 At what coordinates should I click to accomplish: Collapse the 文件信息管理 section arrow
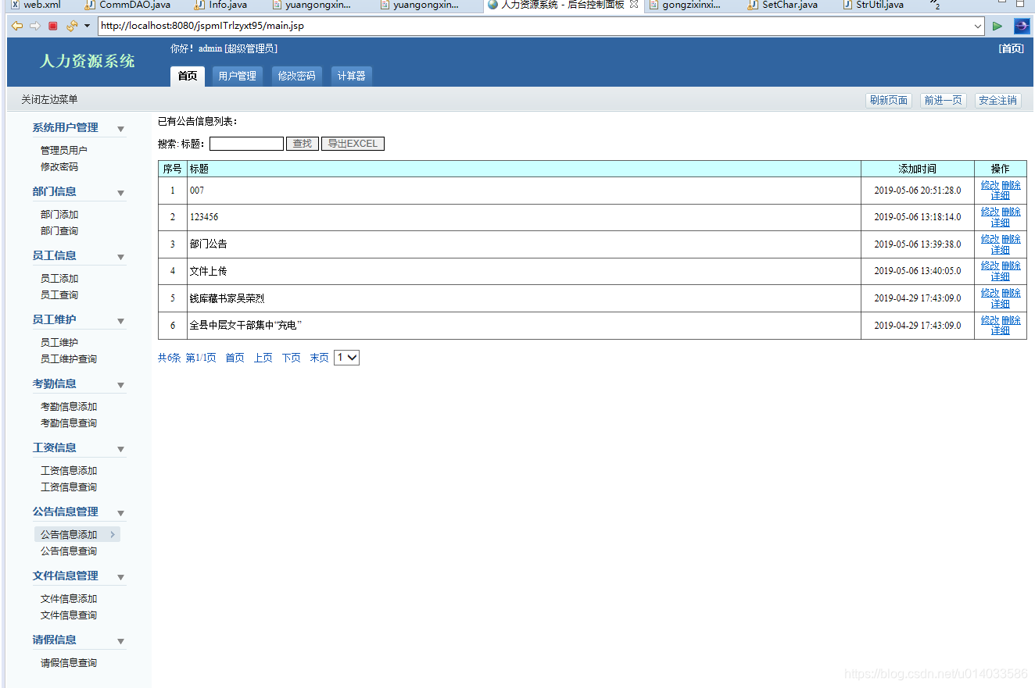click(x=120, y=577)
